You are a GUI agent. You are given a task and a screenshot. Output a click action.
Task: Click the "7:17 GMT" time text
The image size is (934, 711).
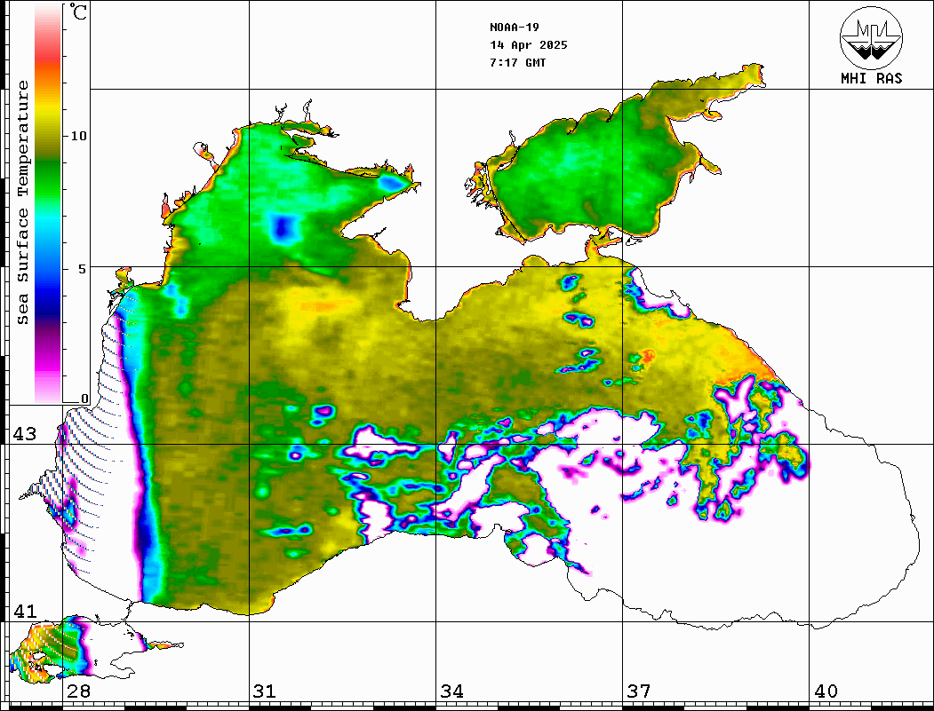(x=517, y=62)
